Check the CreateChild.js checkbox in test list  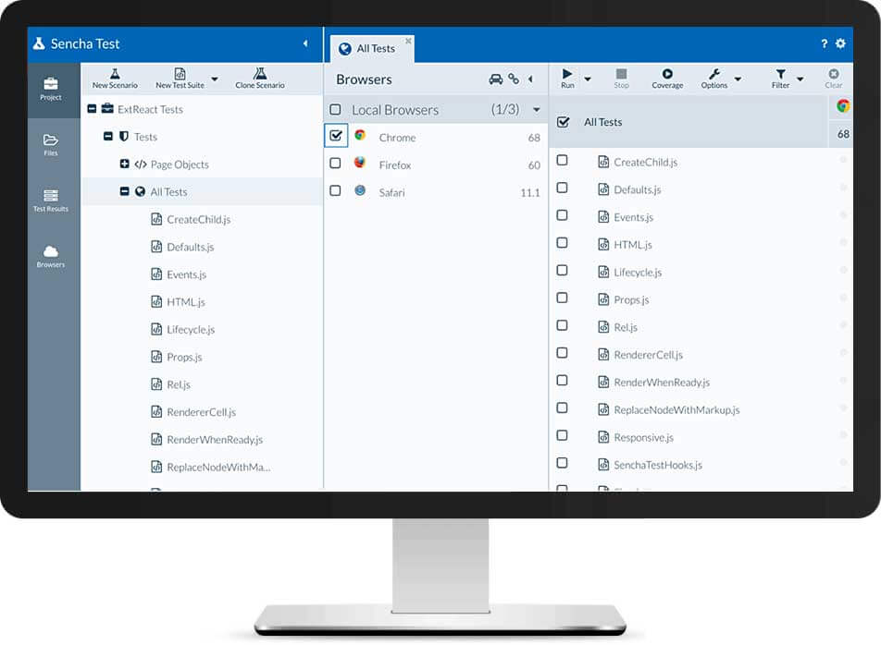coord(562,161)
